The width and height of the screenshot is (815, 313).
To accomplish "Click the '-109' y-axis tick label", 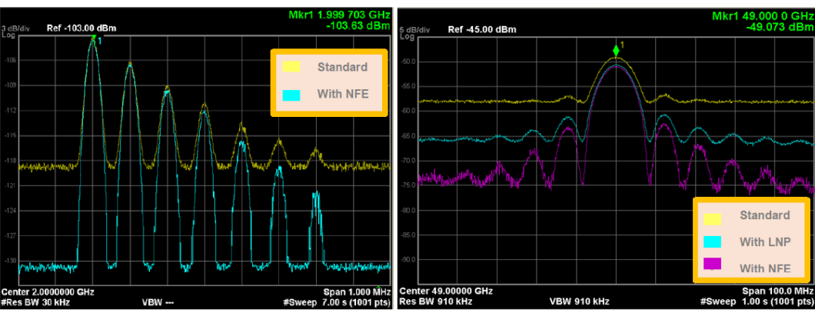I will [12, 85].
